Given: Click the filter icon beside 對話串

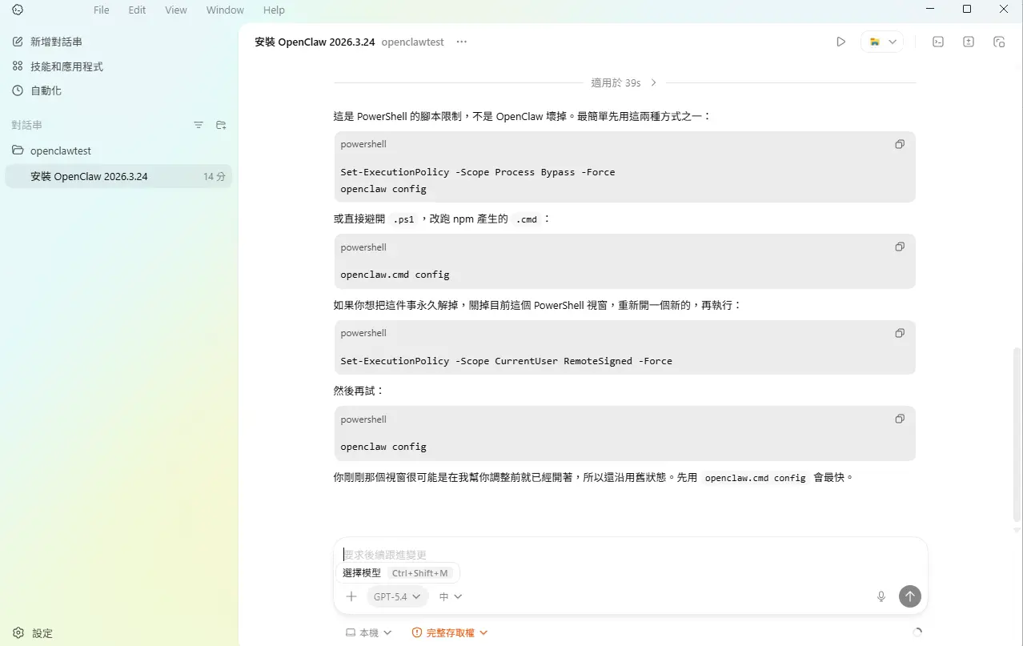Looking at the screenshot, I should point(198,125).
